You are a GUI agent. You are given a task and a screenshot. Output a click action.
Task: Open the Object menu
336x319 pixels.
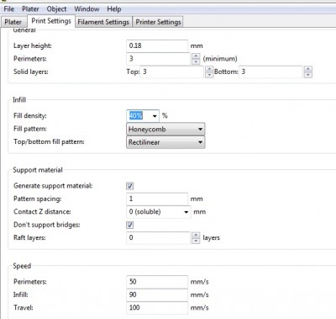[x=56, y=9]
